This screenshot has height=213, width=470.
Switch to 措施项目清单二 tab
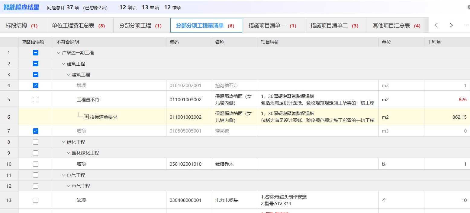336,26
